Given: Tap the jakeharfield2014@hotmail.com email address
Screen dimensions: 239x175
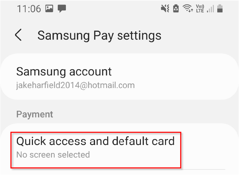Looking at the screenshot, I should coord(75,85).
